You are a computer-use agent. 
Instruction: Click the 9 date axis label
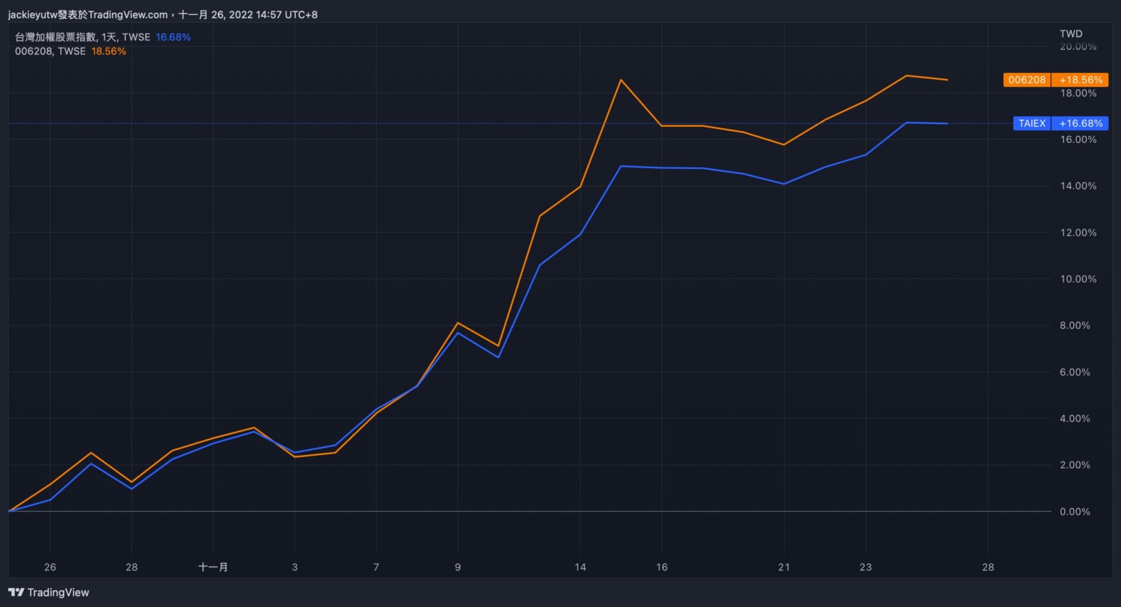pyautogui.click(x=458, y=567)
